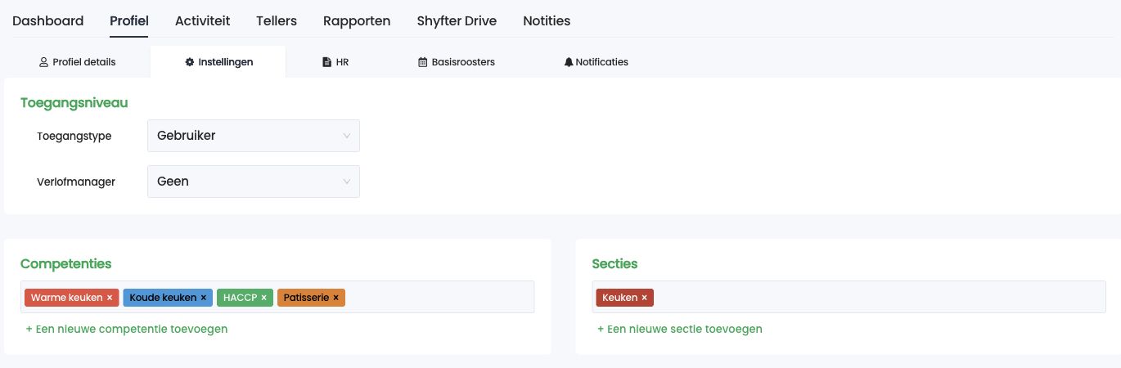Click the Secties heading

pyautogui.click(x=615, y=263)
